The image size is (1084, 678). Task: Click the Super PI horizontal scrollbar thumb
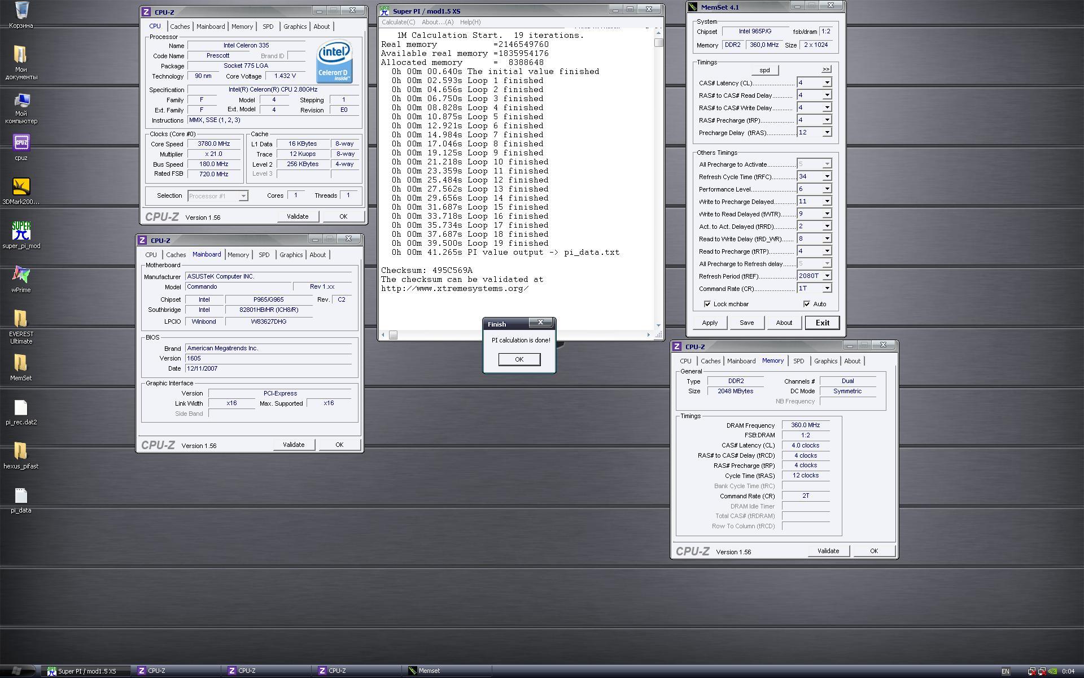point(393,335)
